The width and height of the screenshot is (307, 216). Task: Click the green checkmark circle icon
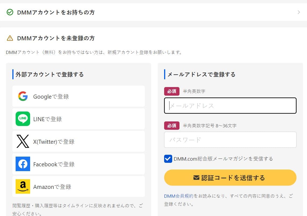point(10,12)
